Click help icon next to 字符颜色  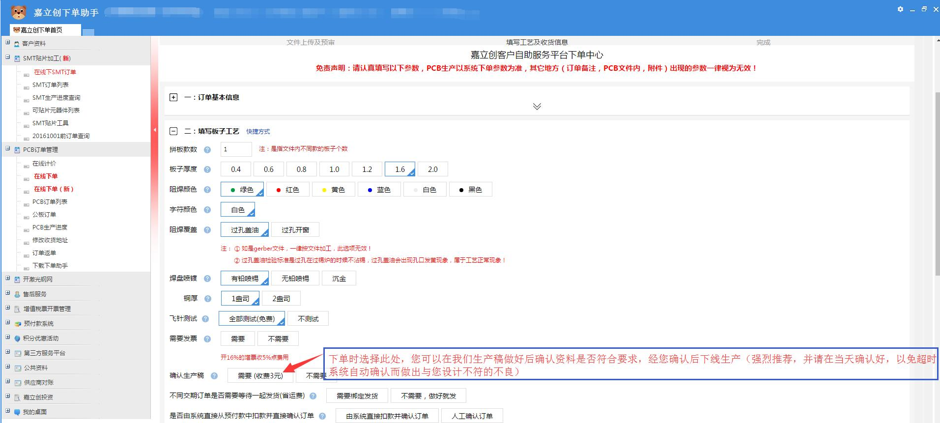[207, 210]
